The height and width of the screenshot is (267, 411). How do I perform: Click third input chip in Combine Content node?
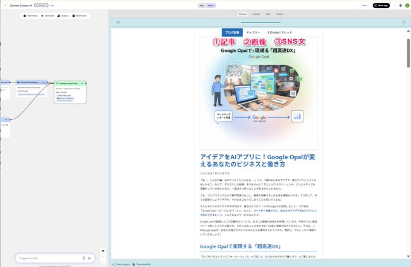point(65,101)
